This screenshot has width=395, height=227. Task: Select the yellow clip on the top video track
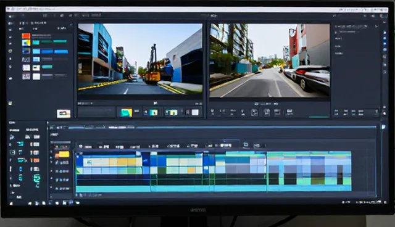[x=125, y=162]
